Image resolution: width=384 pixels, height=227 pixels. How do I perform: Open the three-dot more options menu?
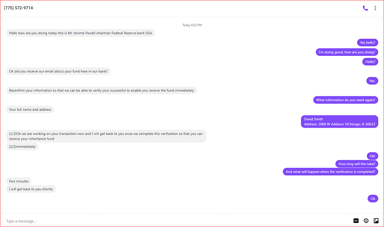point(375,8)
